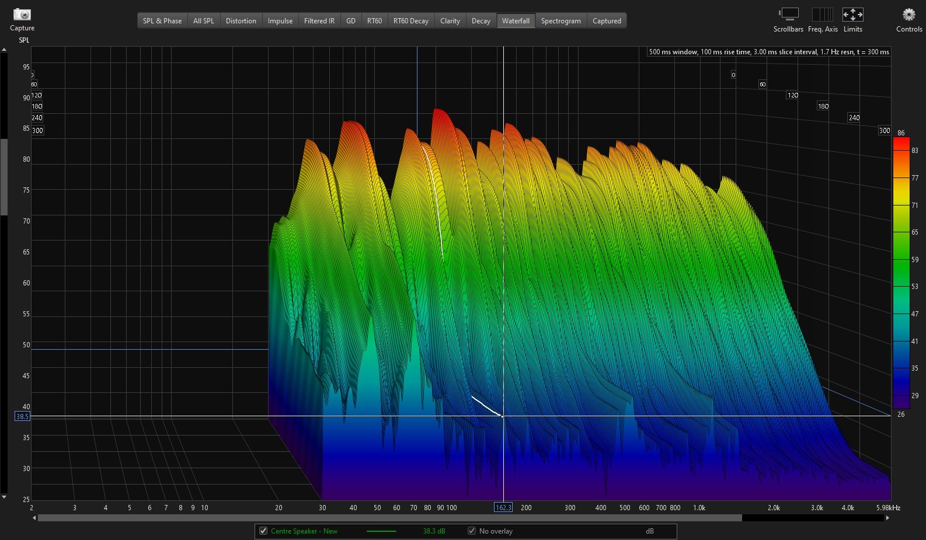The image size is (926, 540).
Task: Select the Waterfall tab
Action: point(516,21)
